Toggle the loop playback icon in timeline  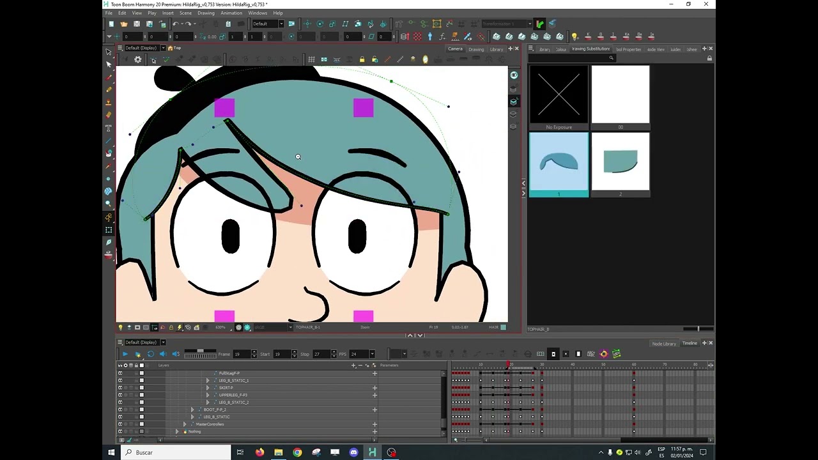pos(150,354)
